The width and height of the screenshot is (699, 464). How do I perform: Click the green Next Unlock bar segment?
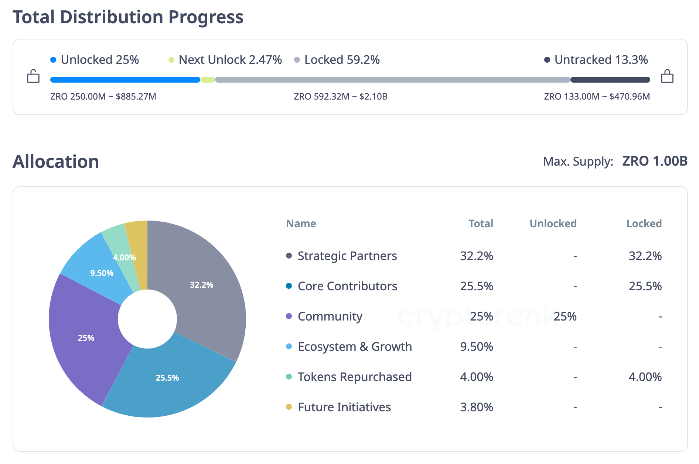pyautogui.click(x=208, y=80)
